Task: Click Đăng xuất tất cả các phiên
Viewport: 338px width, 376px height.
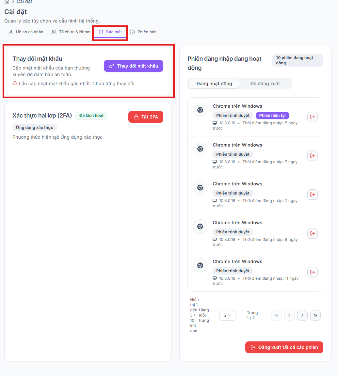Action: pyautogui.click(x=284, y=347)
